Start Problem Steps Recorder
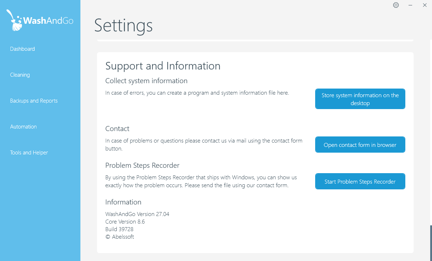Screen dimensions: 432x261 [x=360, y=181]
